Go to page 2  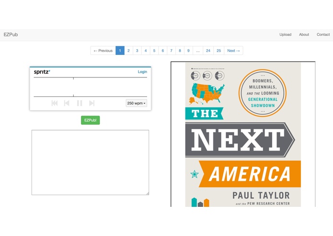coord(128,51)
